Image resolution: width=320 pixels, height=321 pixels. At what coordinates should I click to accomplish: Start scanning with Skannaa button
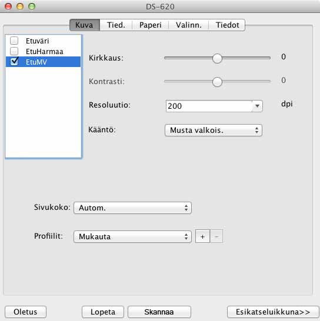159,312
